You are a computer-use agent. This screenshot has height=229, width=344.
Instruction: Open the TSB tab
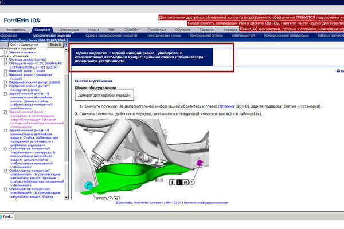[x=111, y=30]
